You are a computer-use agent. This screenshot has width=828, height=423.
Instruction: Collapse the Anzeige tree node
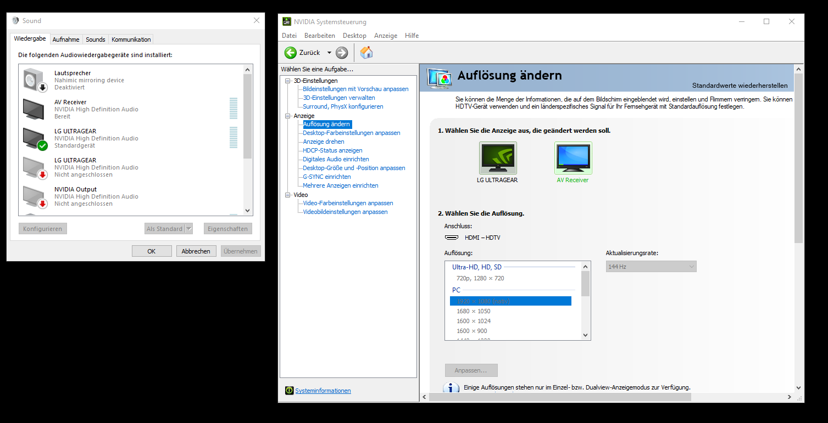[x=287, y=116]
